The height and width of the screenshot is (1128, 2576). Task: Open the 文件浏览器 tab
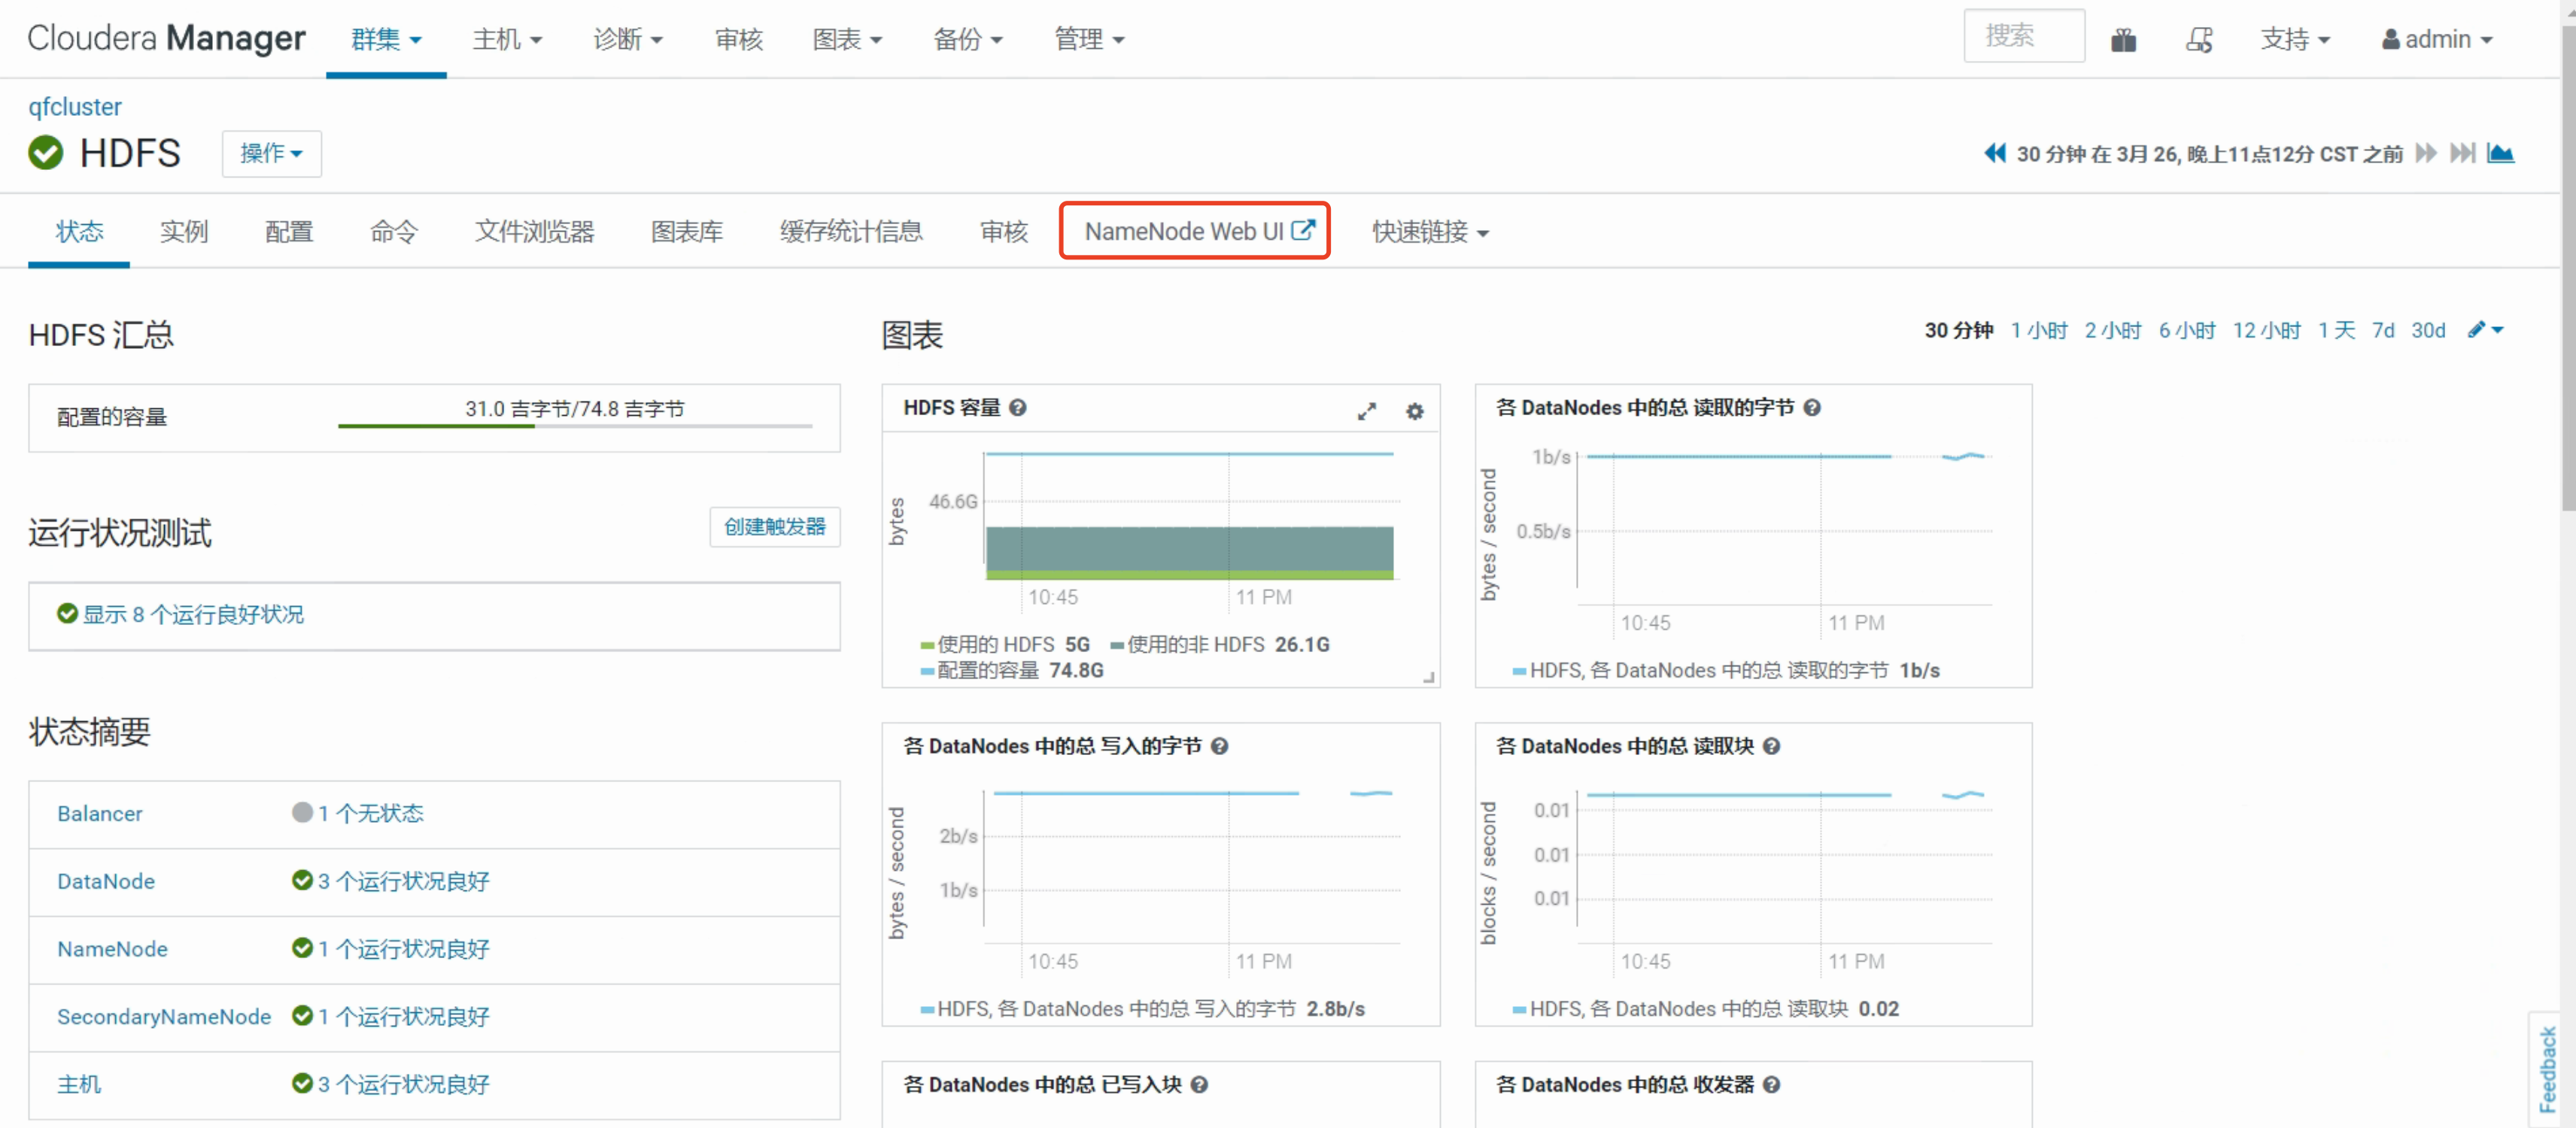click(x=534, y=232)
